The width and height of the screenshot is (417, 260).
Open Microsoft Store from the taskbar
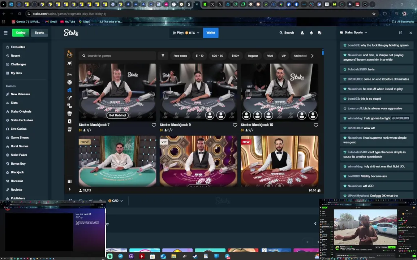click(152, 256)
